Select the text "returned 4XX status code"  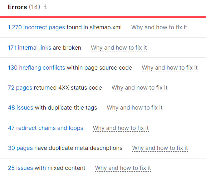[68, 87]
